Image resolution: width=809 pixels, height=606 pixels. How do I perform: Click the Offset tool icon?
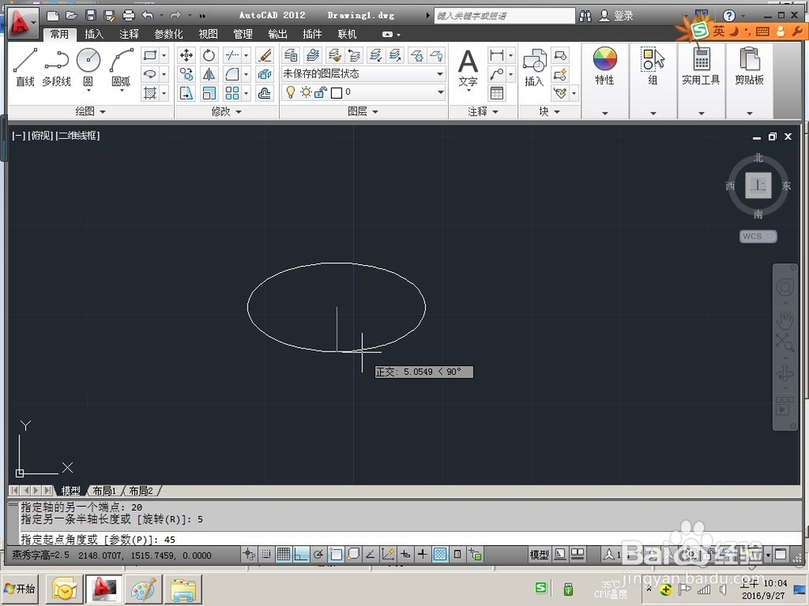tap(265, 93)
